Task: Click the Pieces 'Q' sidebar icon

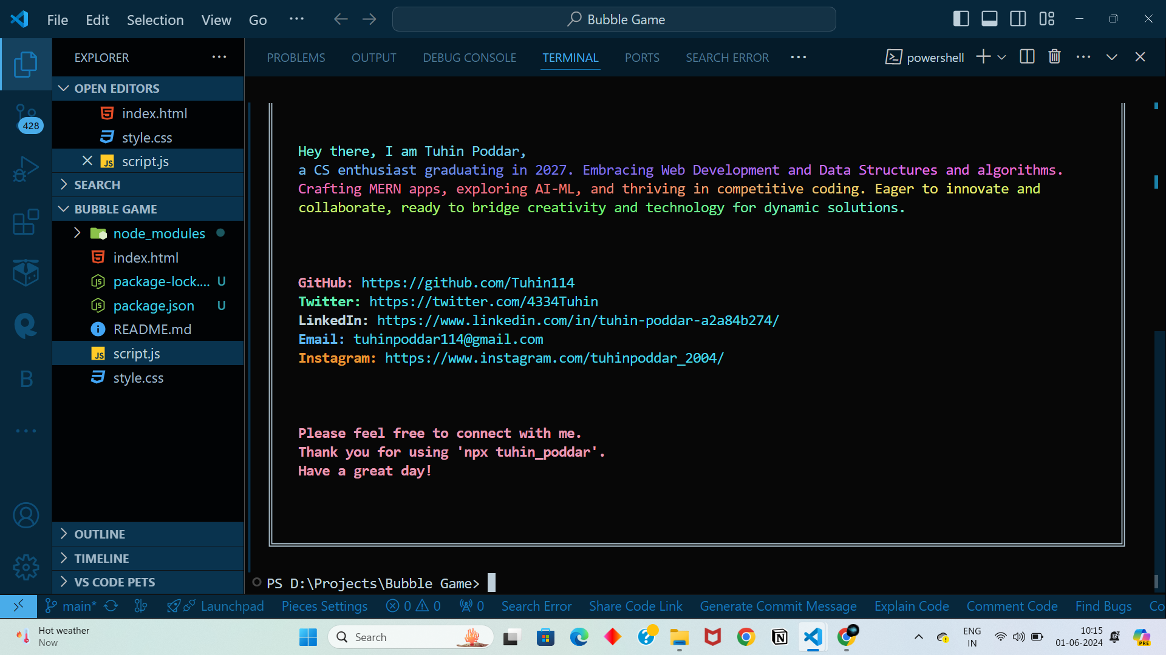Action: click(x=26, y=326)
